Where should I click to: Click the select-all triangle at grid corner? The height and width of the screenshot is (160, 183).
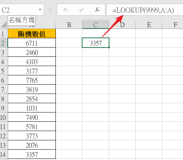click(4, 25)
